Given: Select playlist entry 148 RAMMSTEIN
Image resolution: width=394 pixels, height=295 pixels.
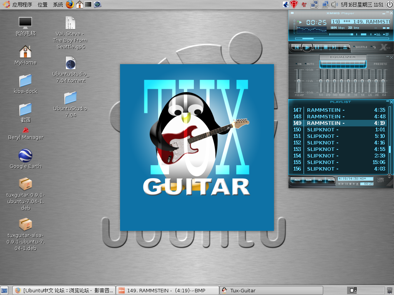Looking at the screenshot, I should tap(339, 116).
